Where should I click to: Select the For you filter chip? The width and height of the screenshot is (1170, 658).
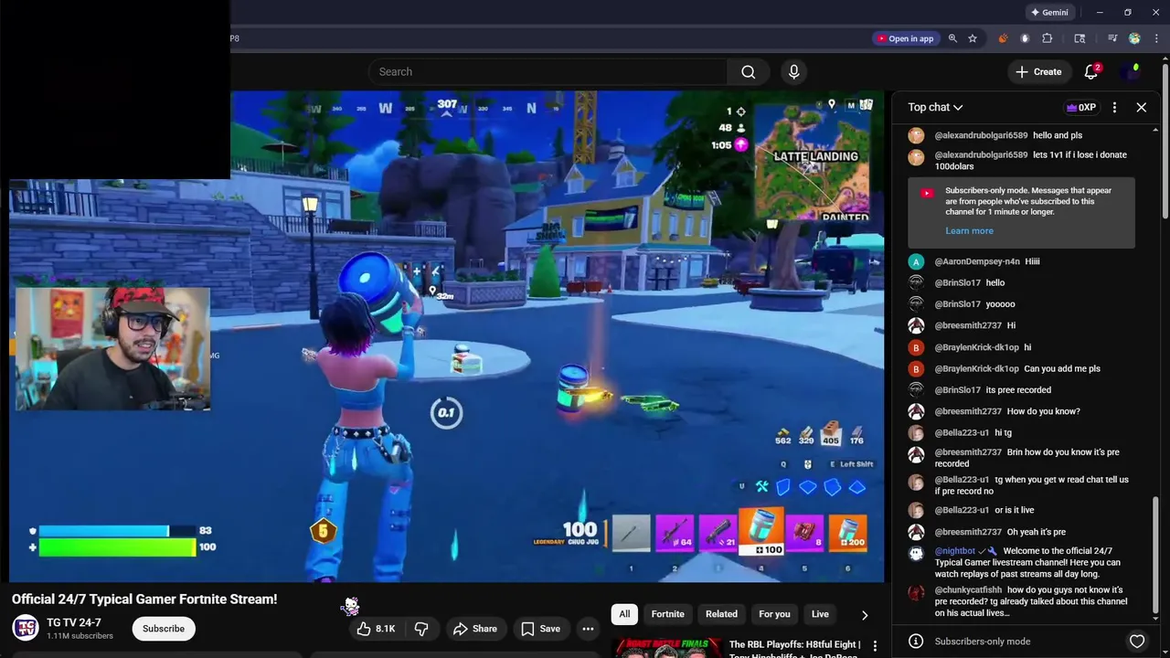tap(774, 614)
